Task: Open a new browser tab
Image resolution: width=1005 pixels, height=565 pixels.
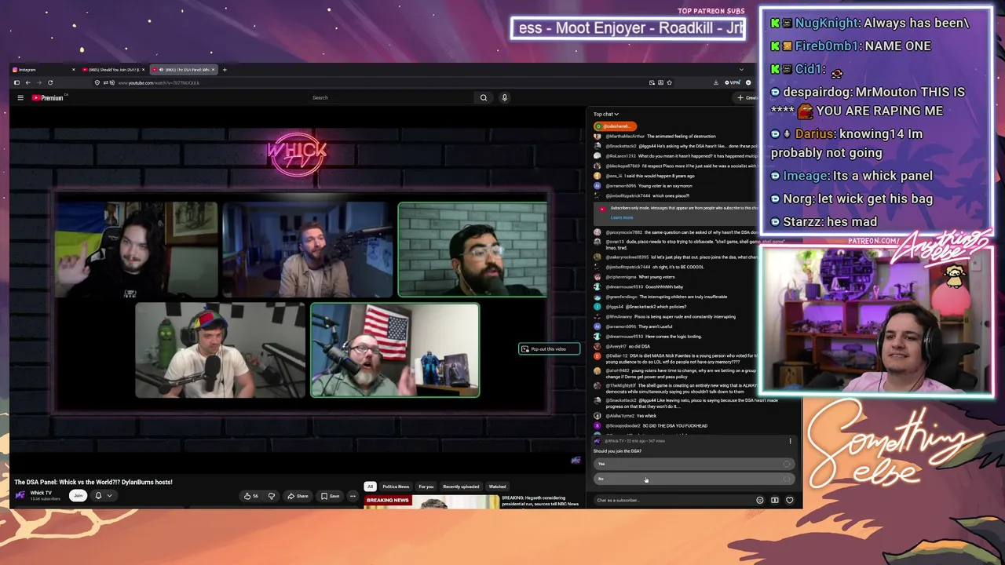Action: pos(225,70)
